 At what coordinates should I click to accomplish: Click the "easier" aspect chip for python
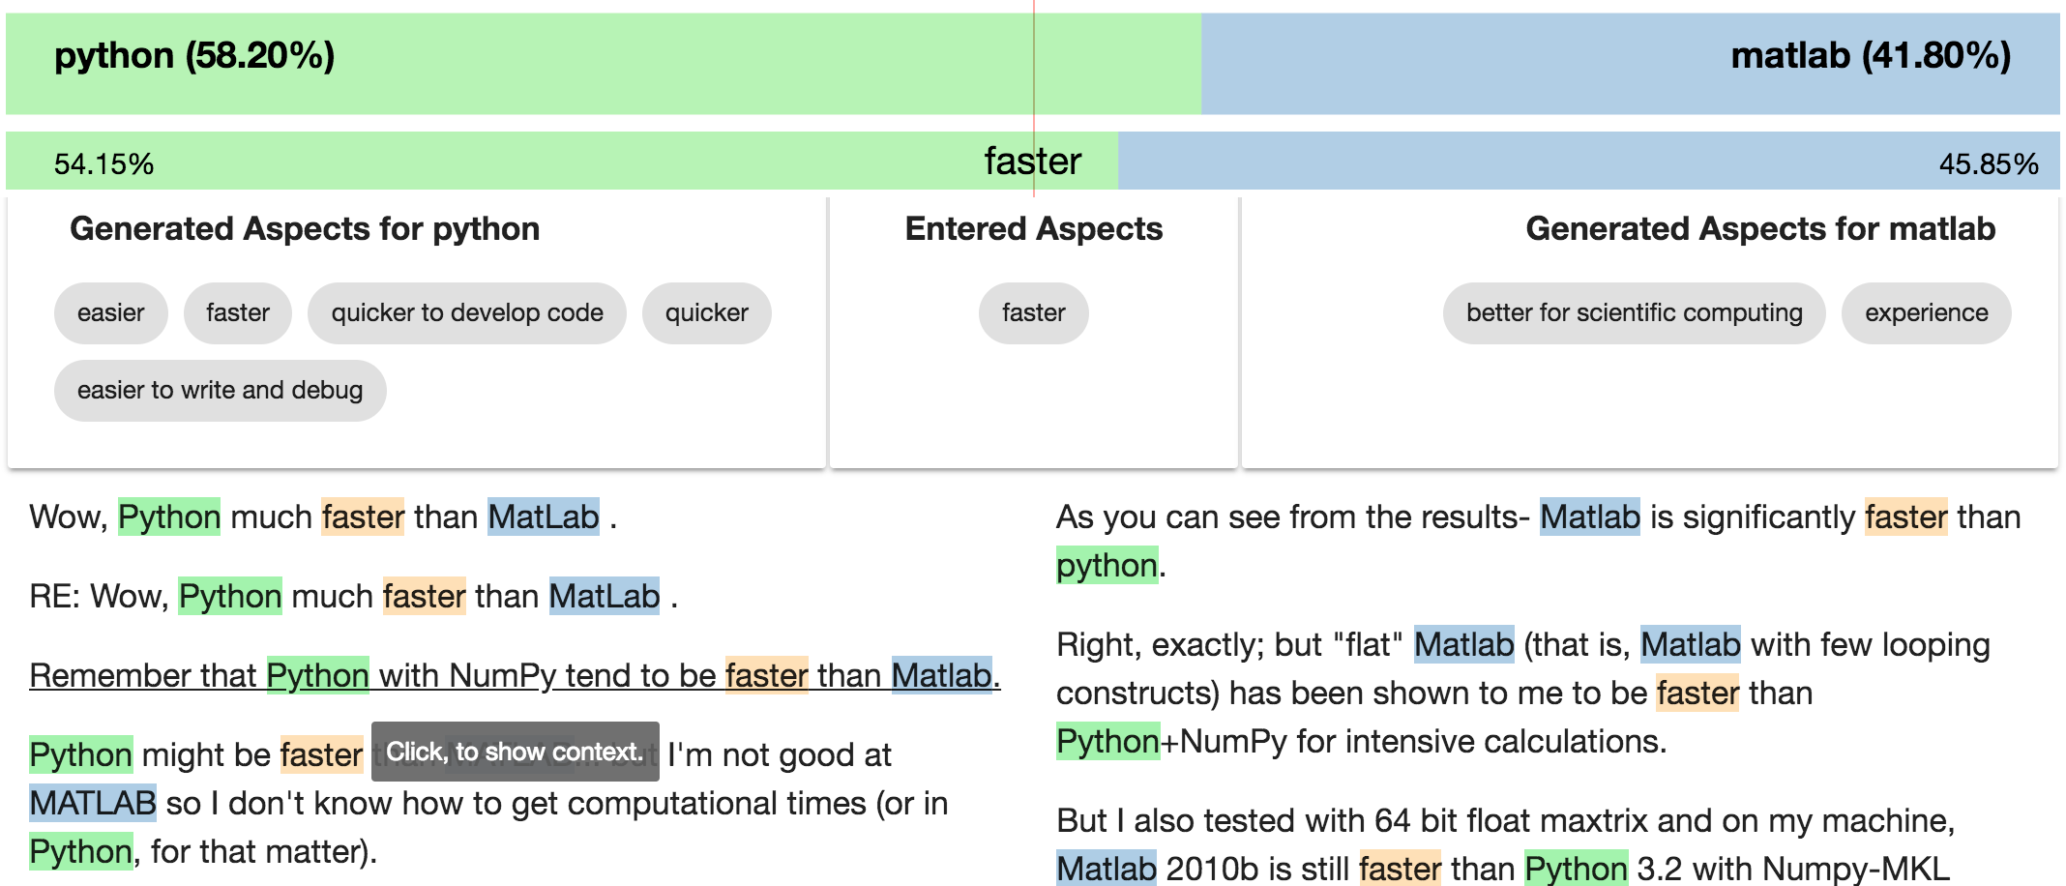click(x=110, y=313)
